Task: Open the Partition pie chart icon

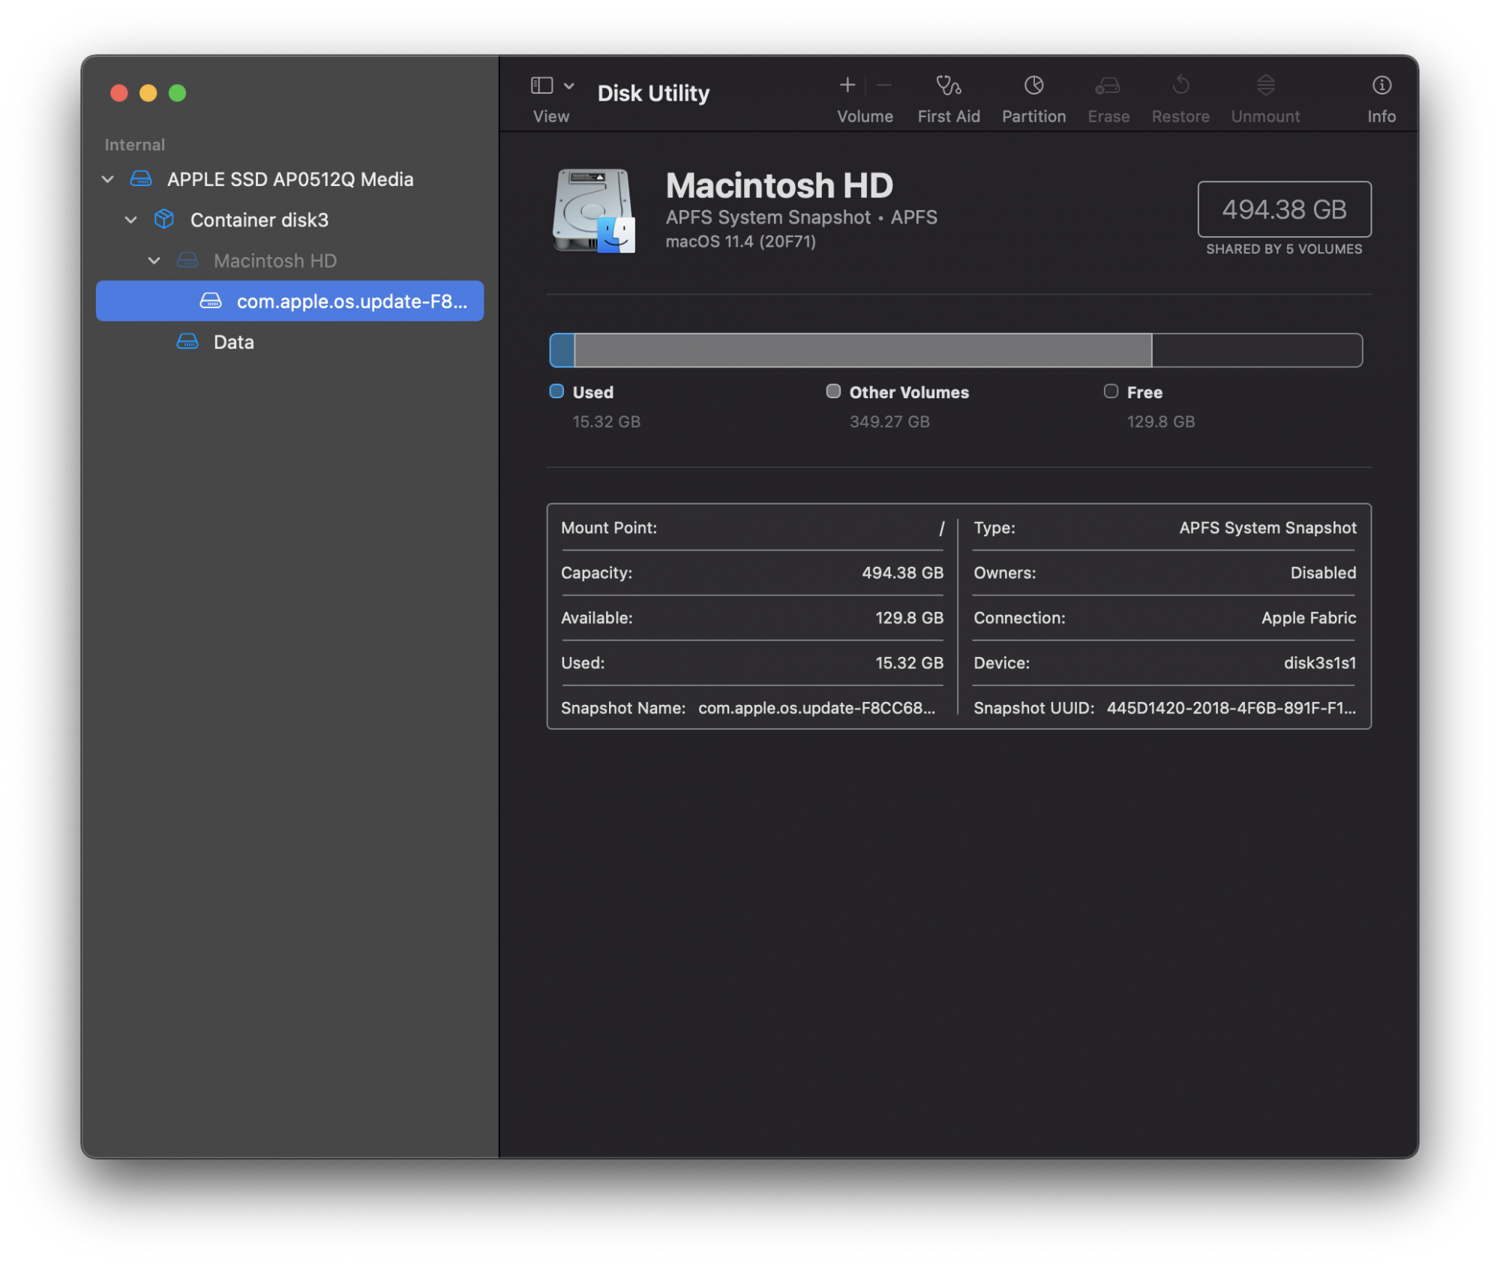Action: [1033, 85]
